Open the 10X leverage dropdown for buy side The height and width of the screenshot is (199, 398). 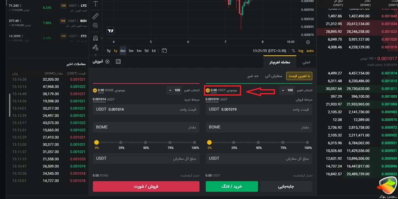tap(287, 90)
